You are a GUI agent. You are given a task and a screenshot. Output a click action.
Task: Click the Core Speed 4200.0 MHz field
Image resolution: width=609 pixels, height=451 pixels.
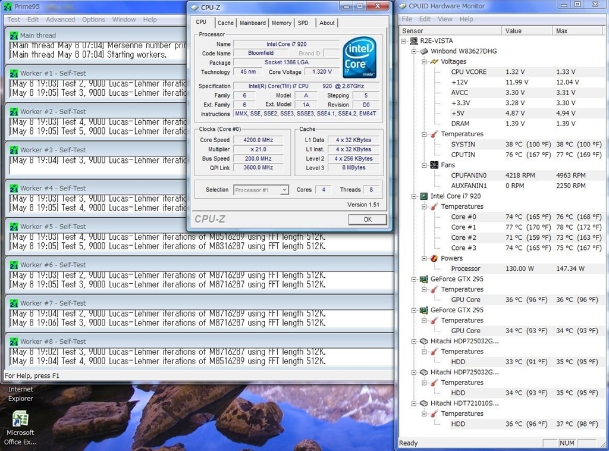258,140
